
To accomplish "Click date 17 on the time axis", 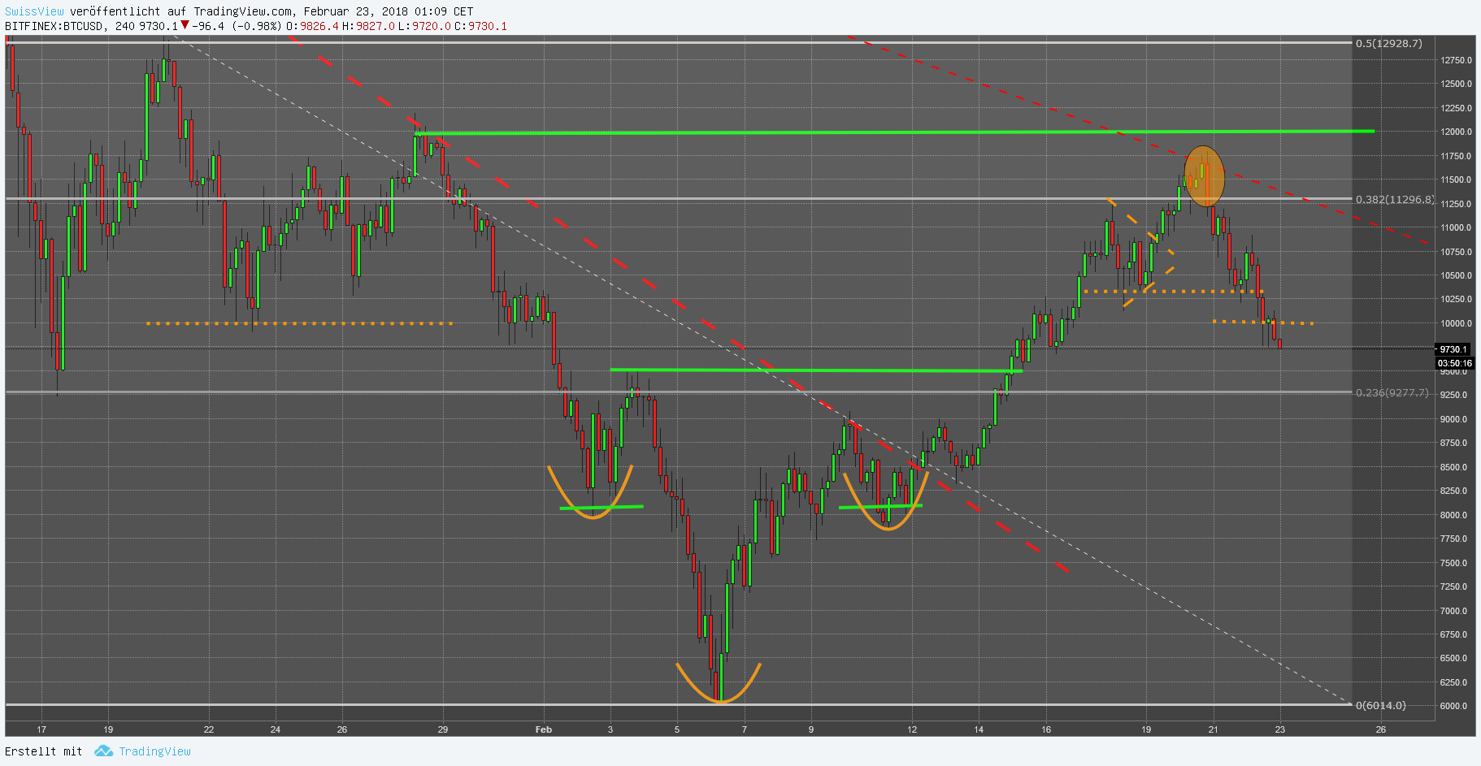I will 41,729.
